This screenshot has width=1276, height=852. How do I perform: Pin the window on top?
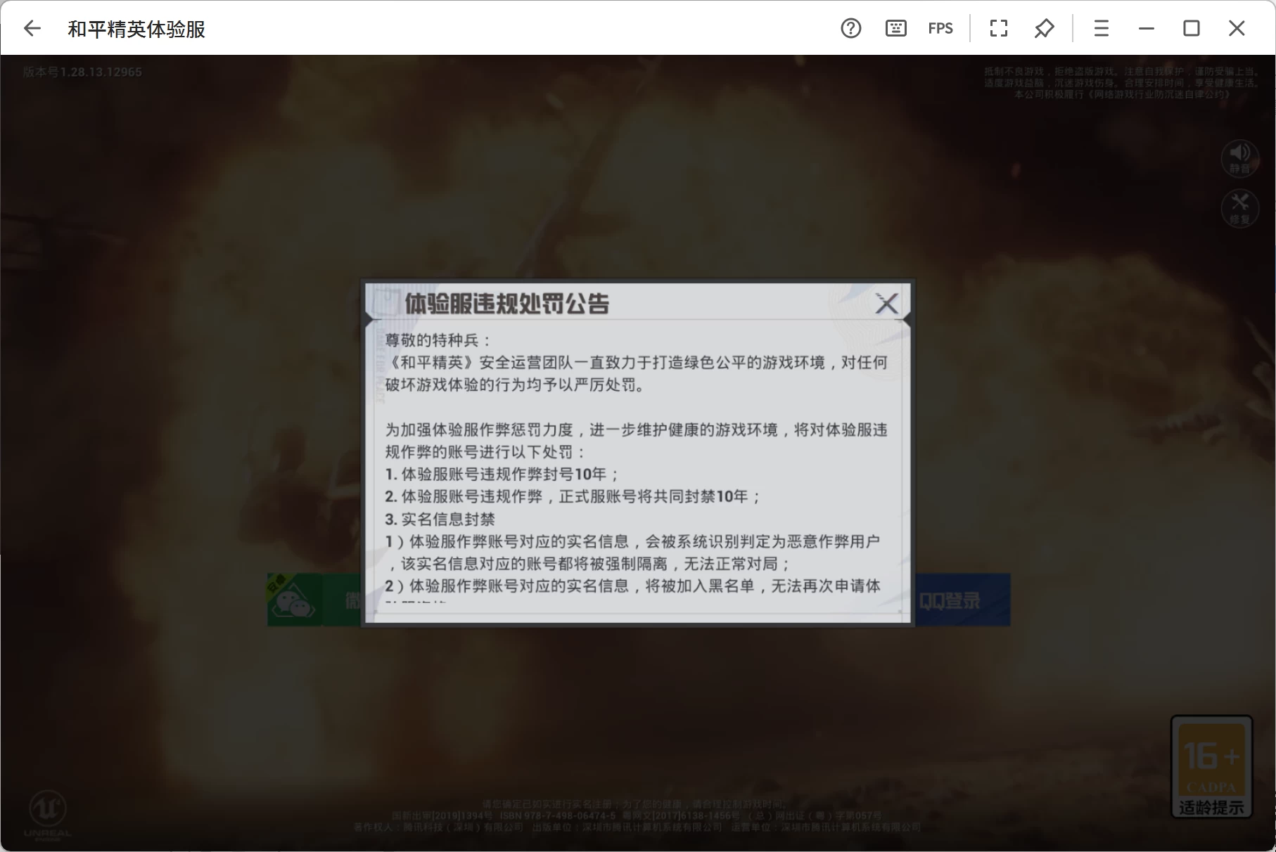pos(1044,28)
